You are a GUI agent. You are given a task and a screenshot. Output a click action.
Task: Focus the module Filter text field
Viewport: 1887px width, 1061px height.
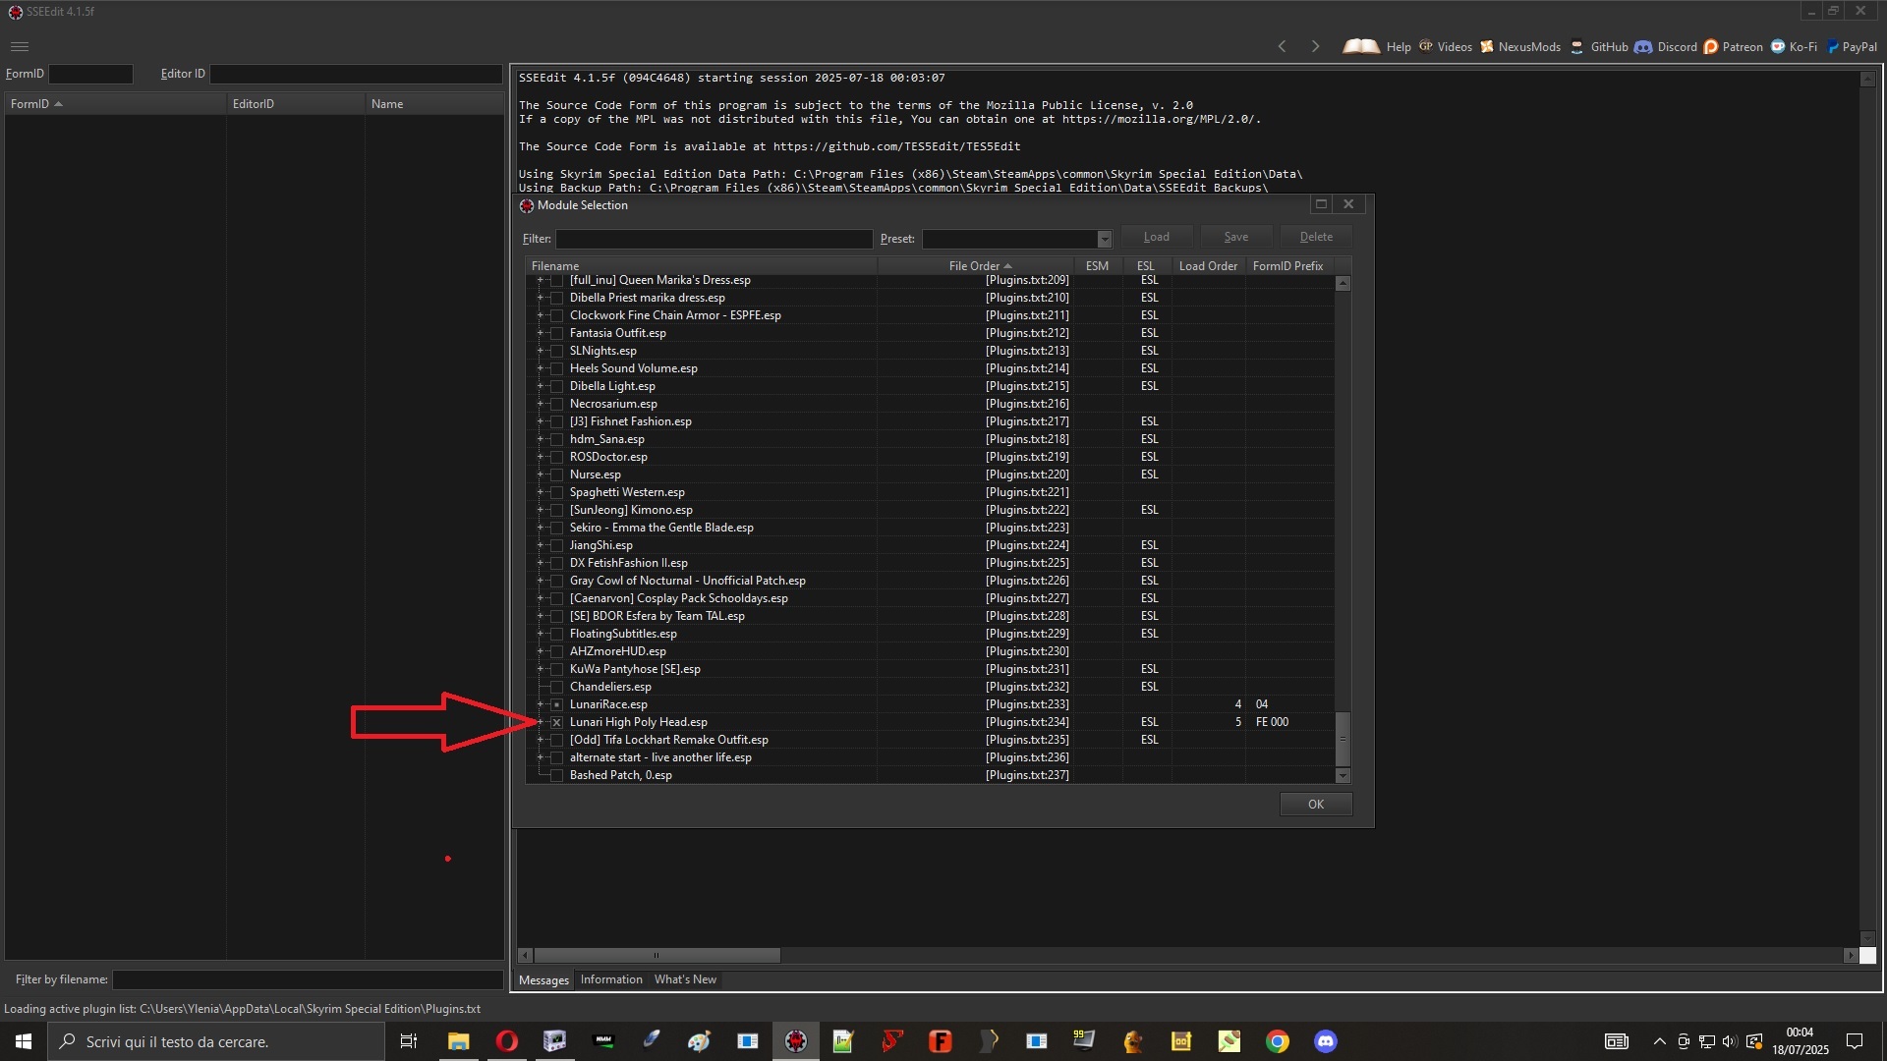pos(714,239)
